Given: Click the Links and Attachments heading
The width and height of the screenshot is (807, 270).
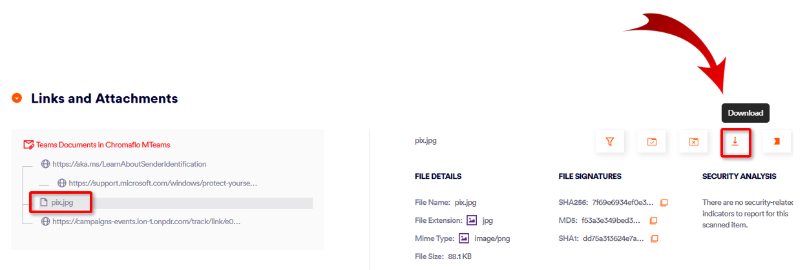Looking at the screenshot, I should [104, 98].
